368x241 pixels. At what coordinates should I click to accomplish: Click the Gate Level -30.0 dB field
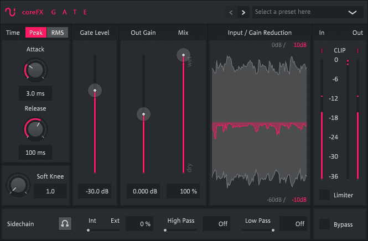tap(95, 191)
